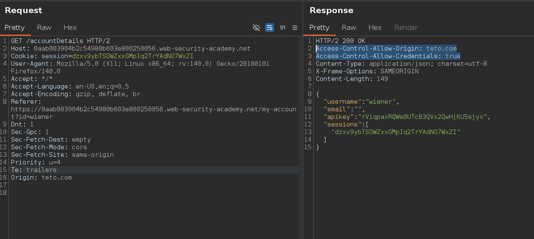Click the Te: trailers header line
The image size is (534, 239).
[x=34, y=170]
